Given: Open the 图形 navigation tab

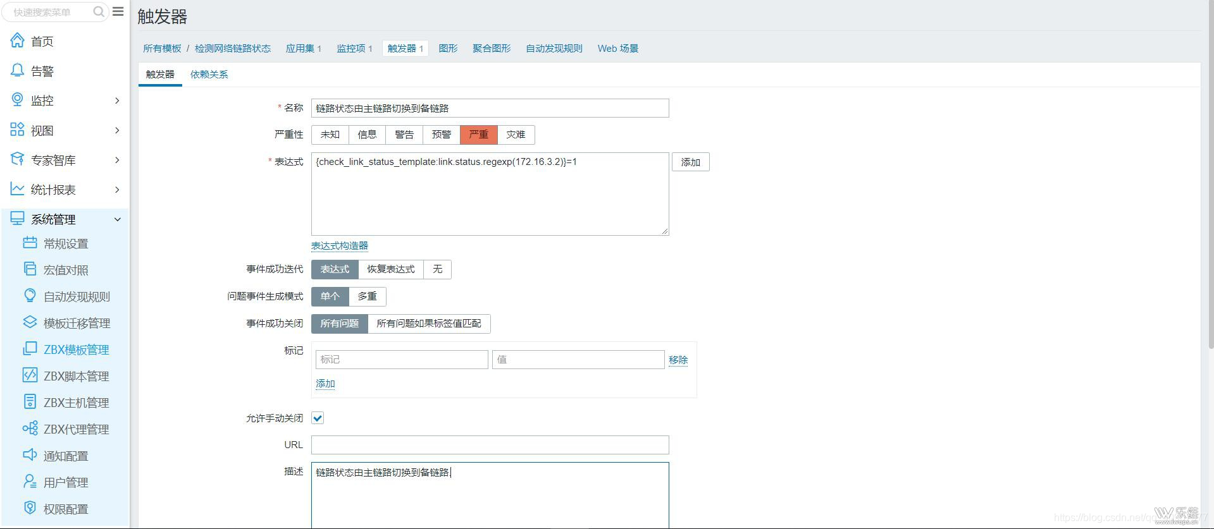Looking at the screenshot, I should click(448, 49).
